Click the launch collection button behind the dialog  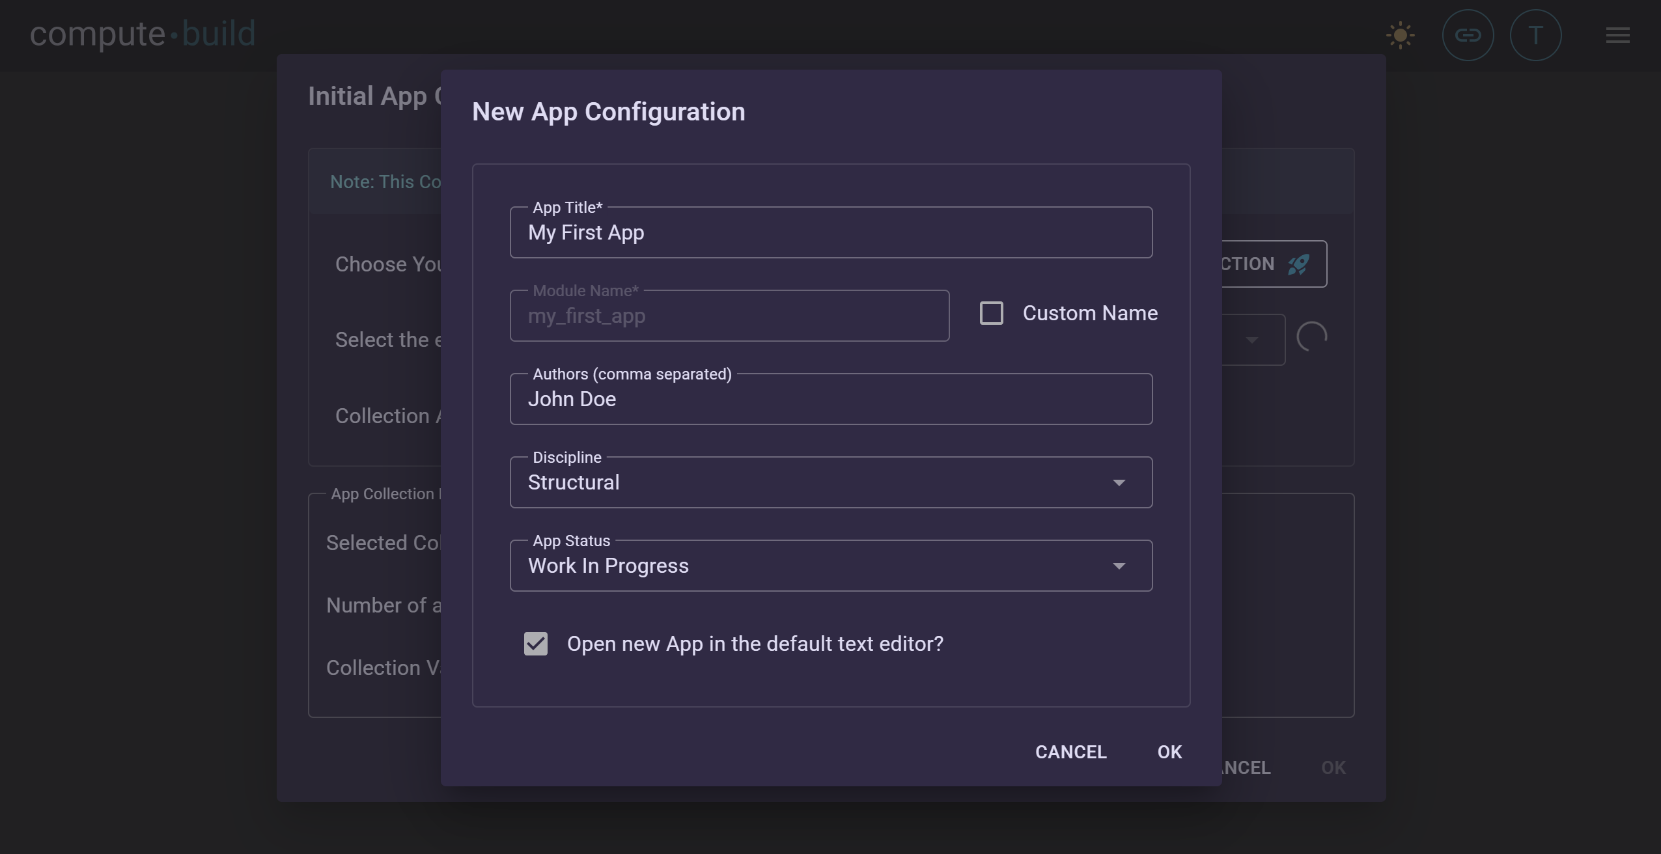click(x=1257, y=264)
